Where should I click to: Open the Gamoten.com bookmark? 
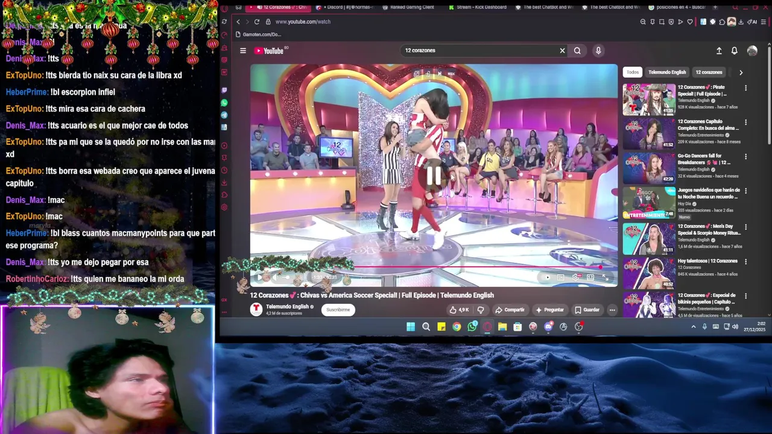tap(258, 34)
